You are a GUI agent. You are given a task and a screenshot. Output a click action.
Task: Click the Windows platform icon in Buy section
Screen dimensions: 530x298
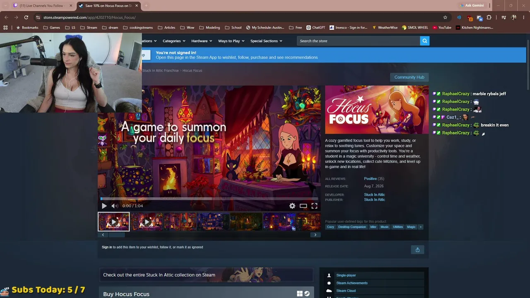300,294
